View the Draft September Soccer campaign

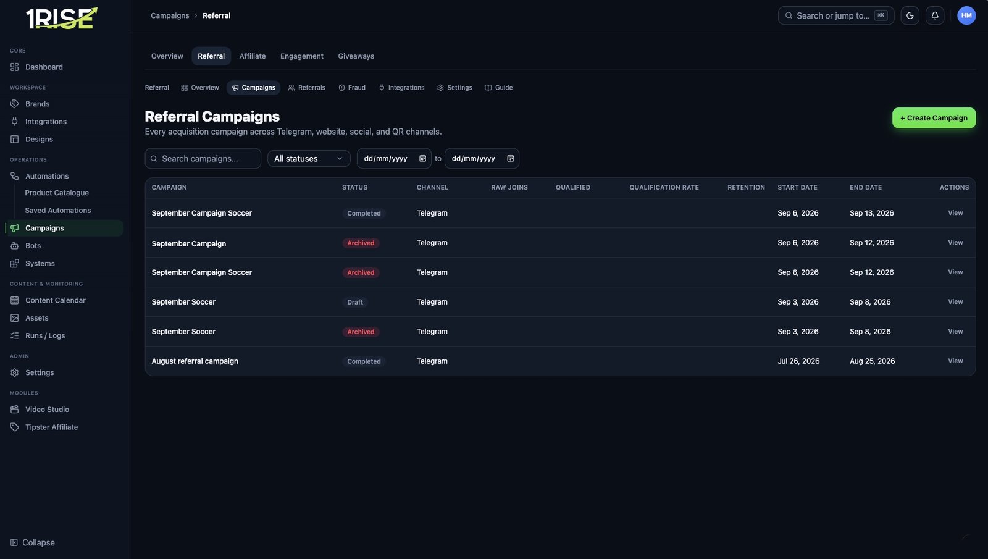click(x=955, y=302)
